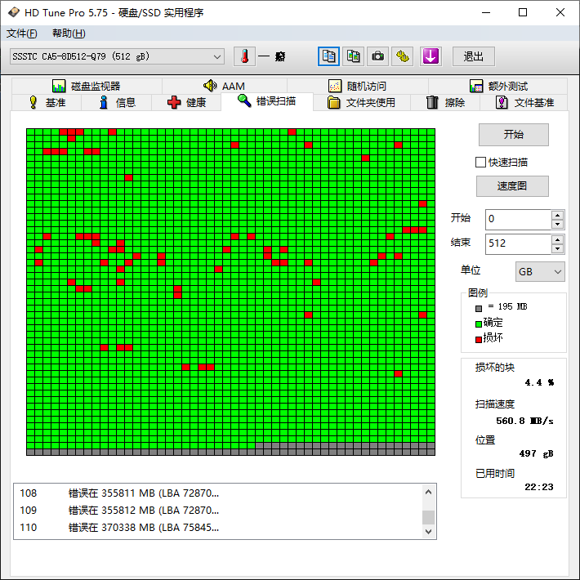Image resolution: width=580 pixels, height=580 pixels.
Task: Click the purple download arrow icon
Action: [431, 56]
